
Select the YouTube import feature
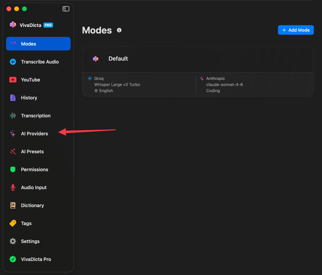(x=30, y=80)
